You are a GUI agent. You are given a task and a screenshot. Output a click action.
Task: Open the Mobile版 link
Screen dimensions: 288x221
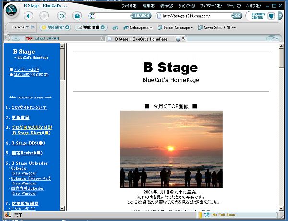click(22, 74)
